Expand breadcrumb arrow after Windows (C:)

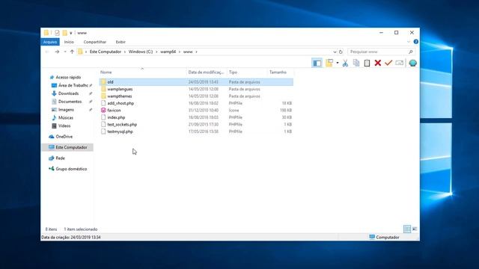[x=156, y=52]
